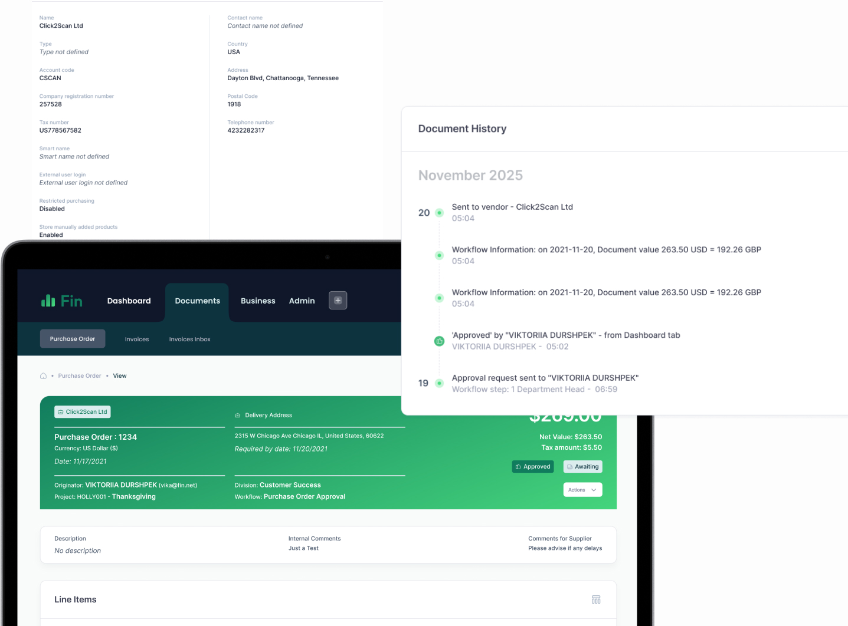Open the Actions dropdown
Screen dimensions: 848x626
point(582,490)
